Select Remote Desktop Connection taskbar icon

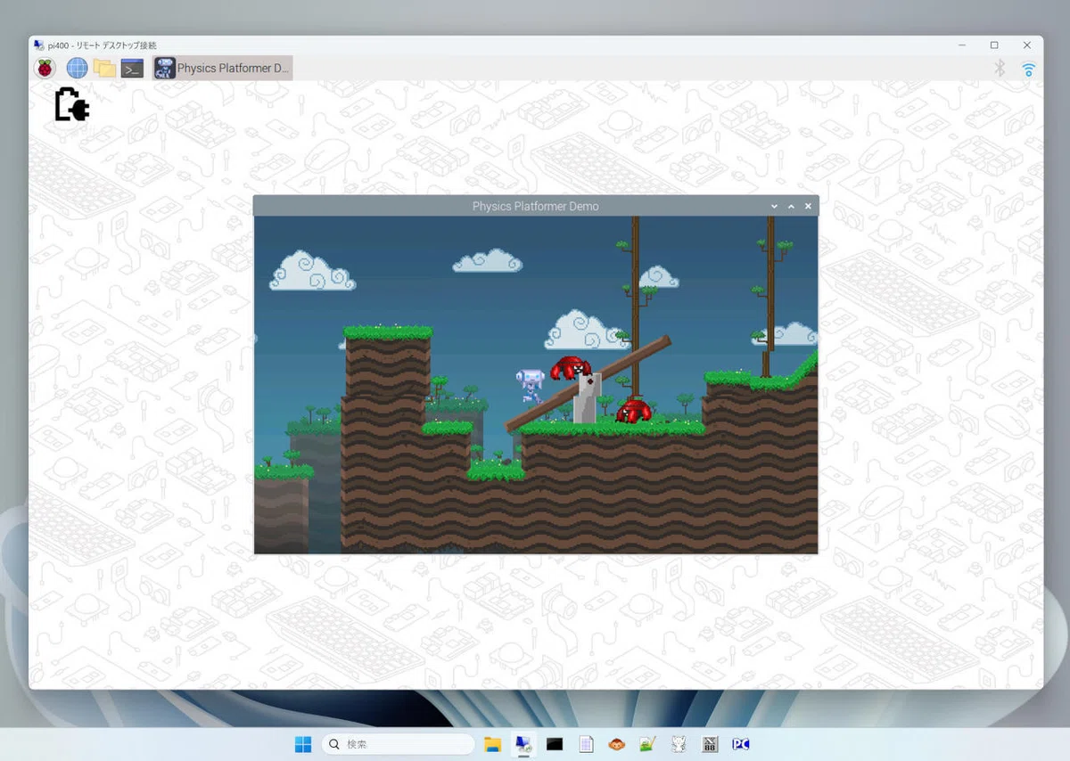pyautogui.click(x=523, y=743)
